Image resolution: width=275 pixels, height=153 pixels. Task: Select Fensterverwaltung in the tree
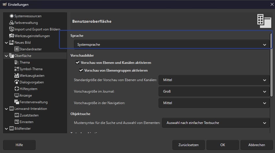point(34,102)
